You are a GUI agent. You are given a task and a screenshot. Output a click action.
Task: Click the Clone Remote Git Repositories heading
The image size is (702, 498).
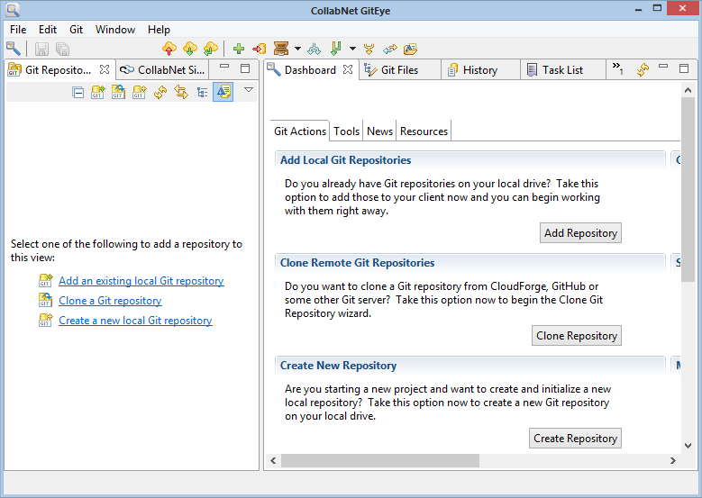[357, 263]
